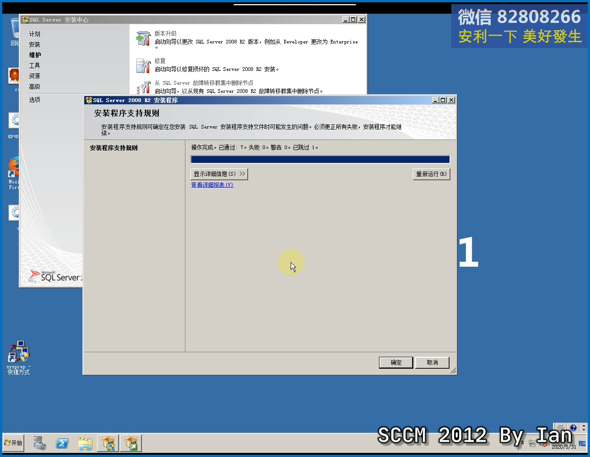This screenshot has height=457, width=590.
Task: Open the 版本升级 link
Action: pos(165,33)
